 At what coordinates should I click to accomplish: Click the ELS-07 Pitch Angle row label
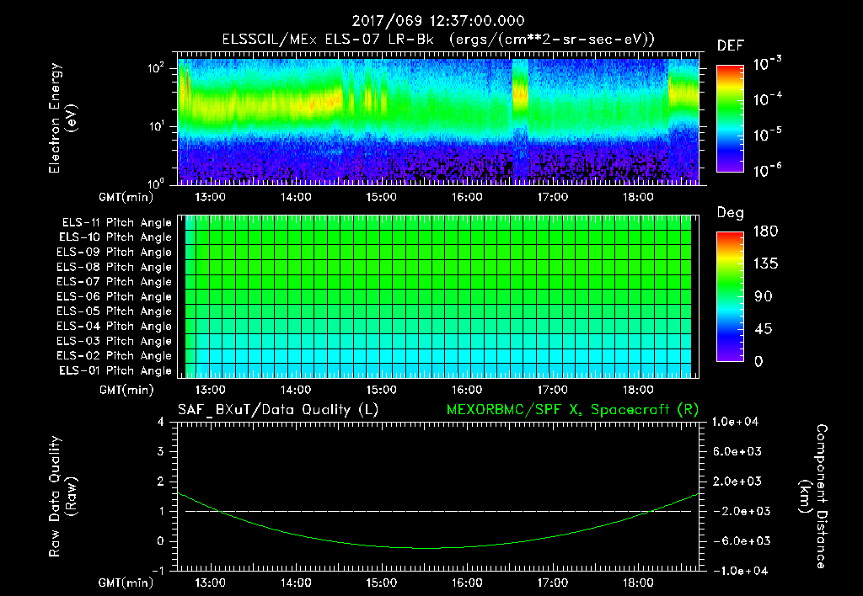click(115, 281)
